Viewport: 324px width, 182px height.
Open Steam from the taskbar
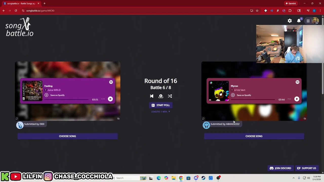(x=203, y=178)
